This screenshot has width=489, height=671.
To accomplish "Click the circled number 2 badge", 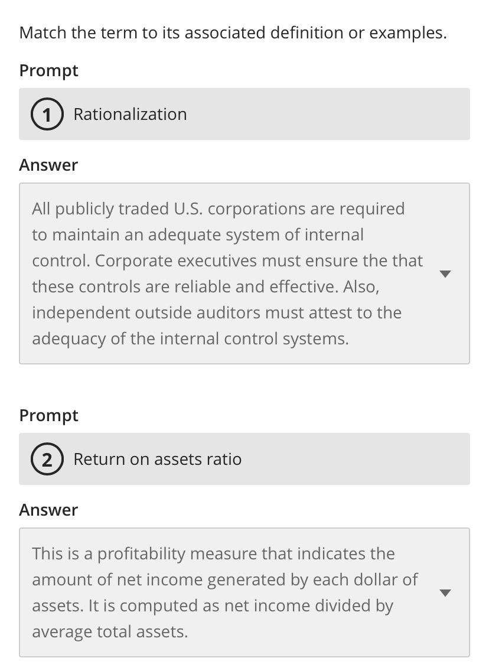I will point(47,459).
